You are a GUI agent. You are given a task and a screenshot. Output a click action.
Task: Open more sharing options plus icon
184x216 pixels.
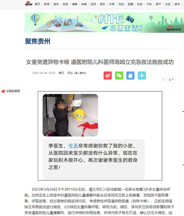tap(142, 75)
